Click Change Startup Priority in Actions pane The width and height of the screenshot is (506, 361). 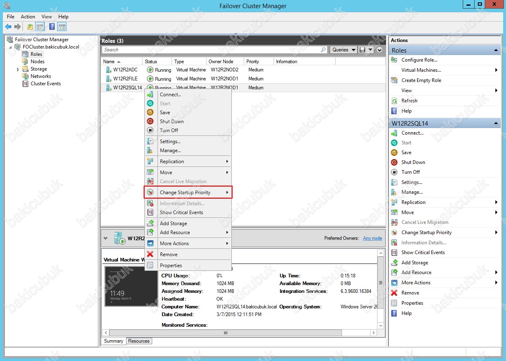click(426, 233)
